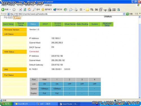Expand the address bar dropdown arrow
The image size is (141, 106).
point(124,14)
